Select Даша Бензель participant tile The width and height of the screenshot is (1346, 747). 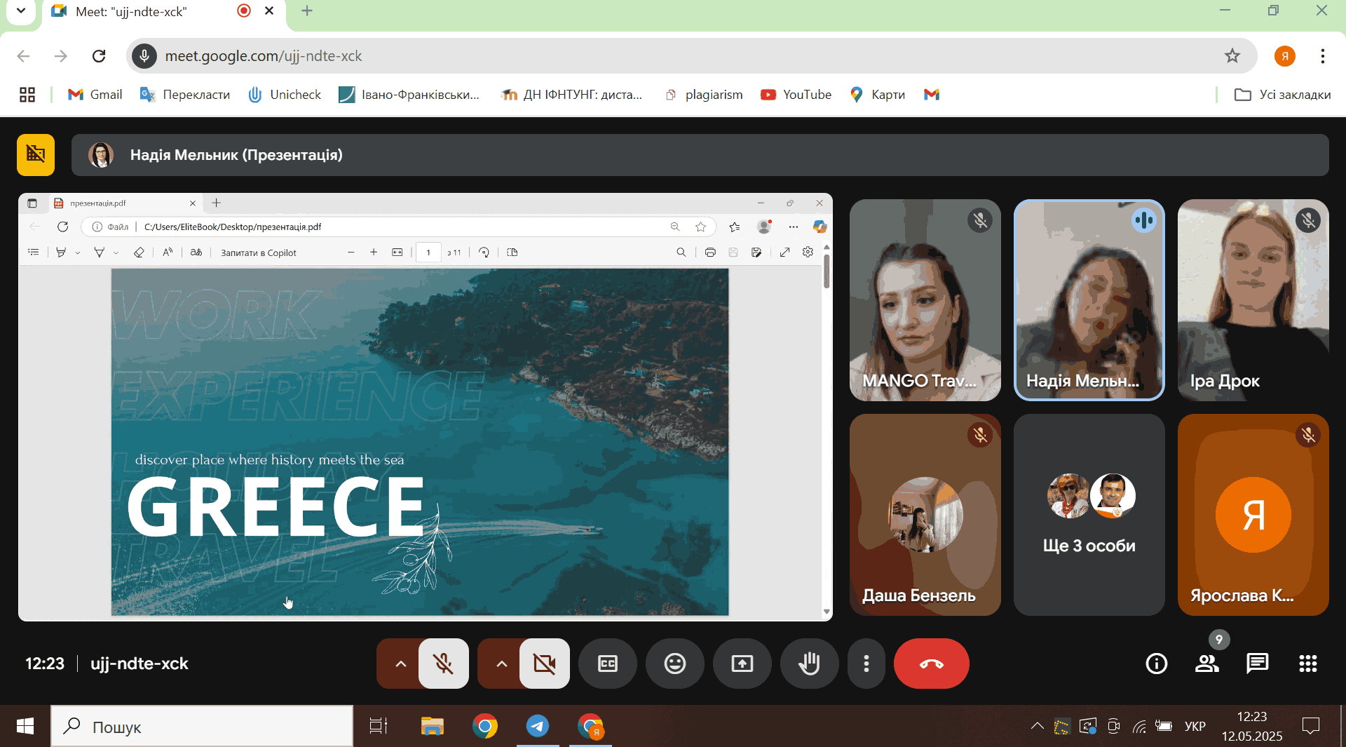(x=925, y=515)
